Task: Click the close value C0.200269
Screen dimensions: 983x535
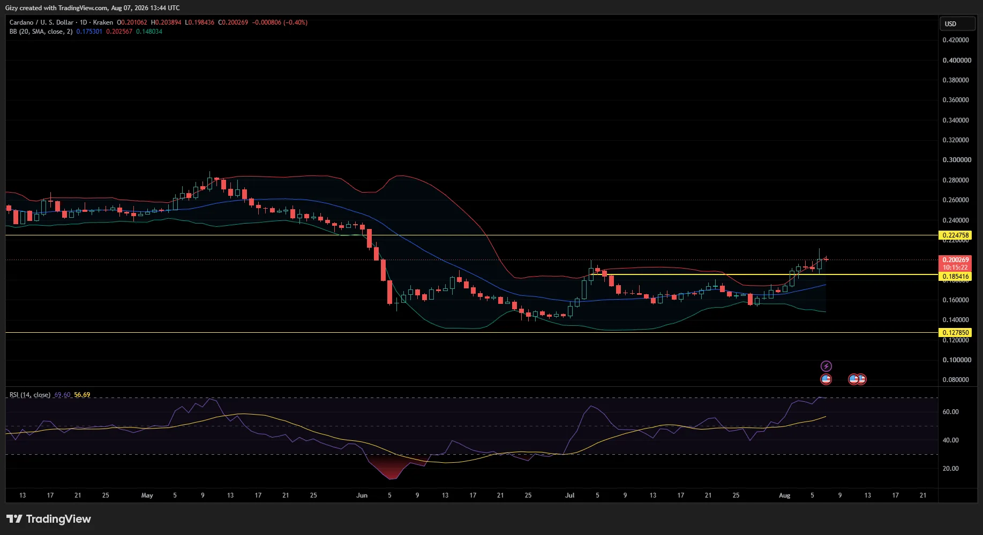Action: coord(233,22)
